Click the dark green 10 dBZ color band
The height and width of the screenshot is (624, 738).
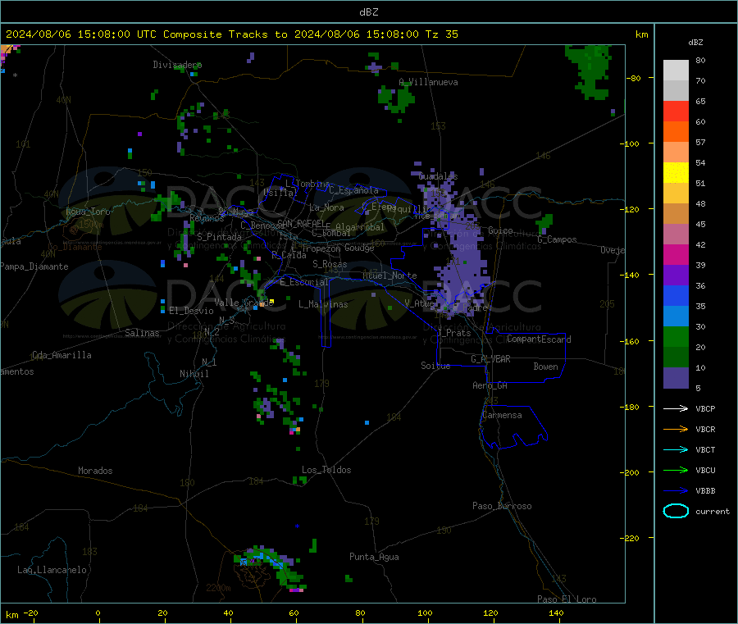point(676,358)
